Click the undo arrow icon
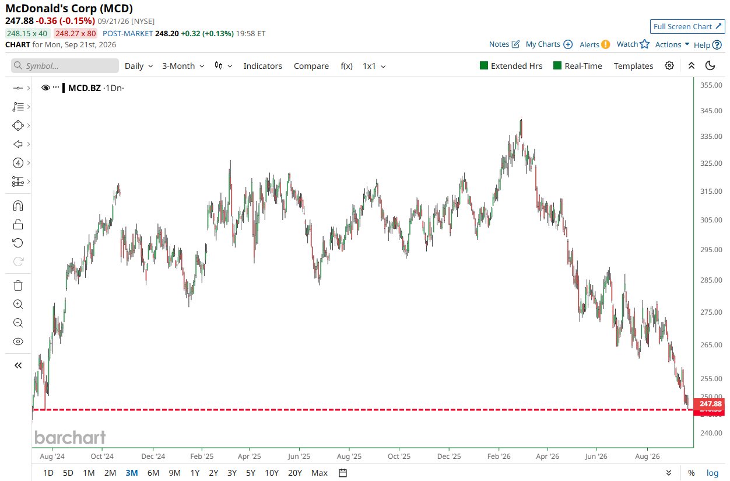The width and height of the screenshot is (730, 481). click(17, 243)
